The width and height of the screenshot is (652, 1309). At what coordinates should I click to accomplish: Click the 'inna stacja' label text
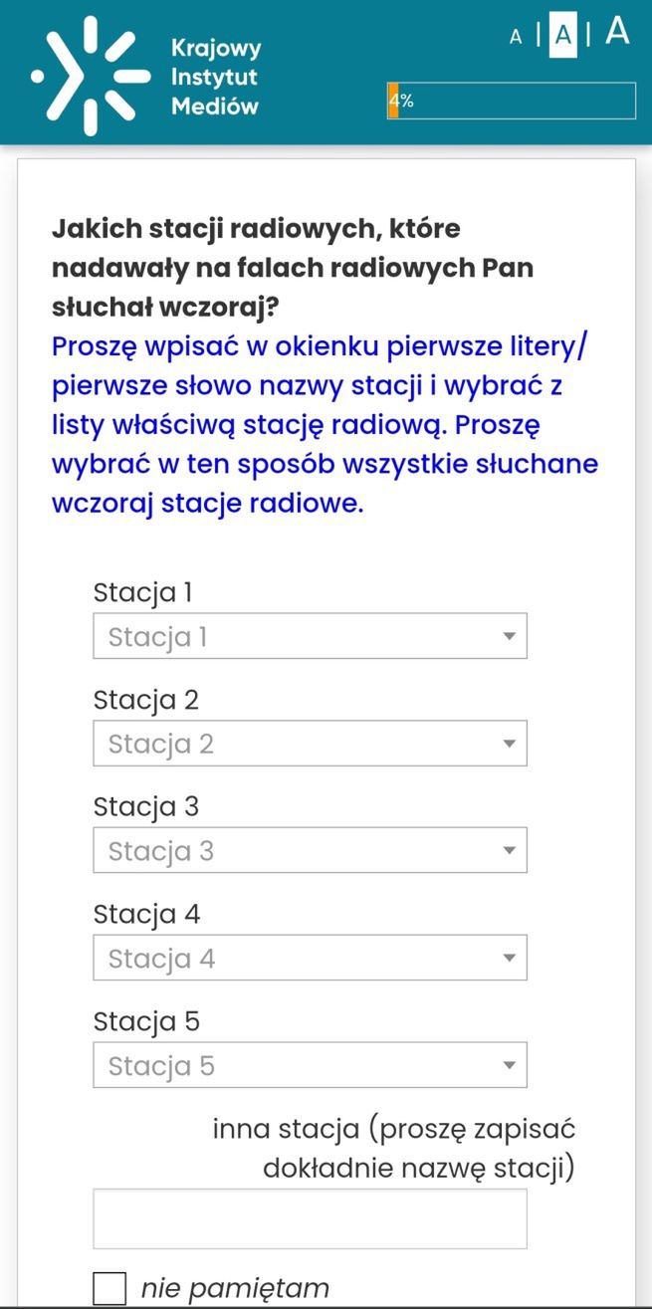(393, 1147)
